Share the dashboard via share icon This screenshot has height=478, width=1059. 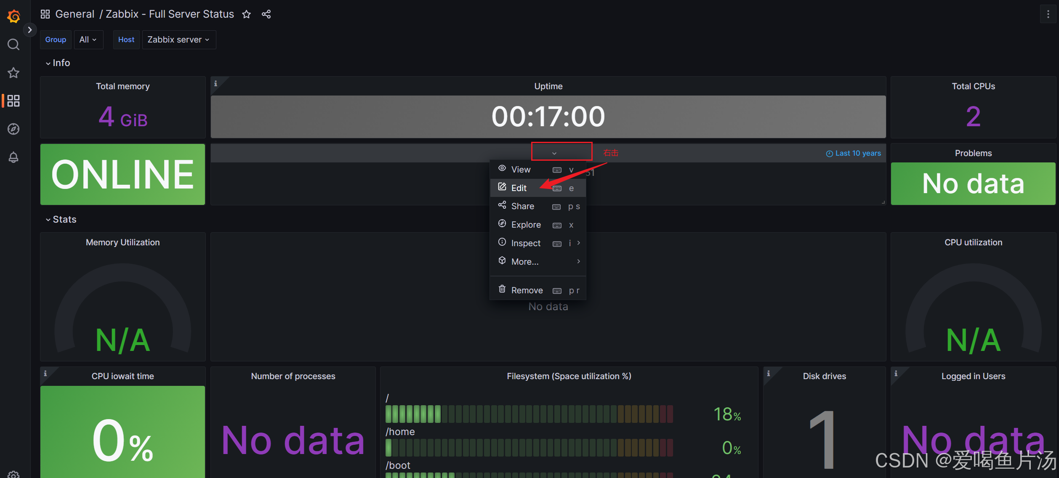(266, 14)
